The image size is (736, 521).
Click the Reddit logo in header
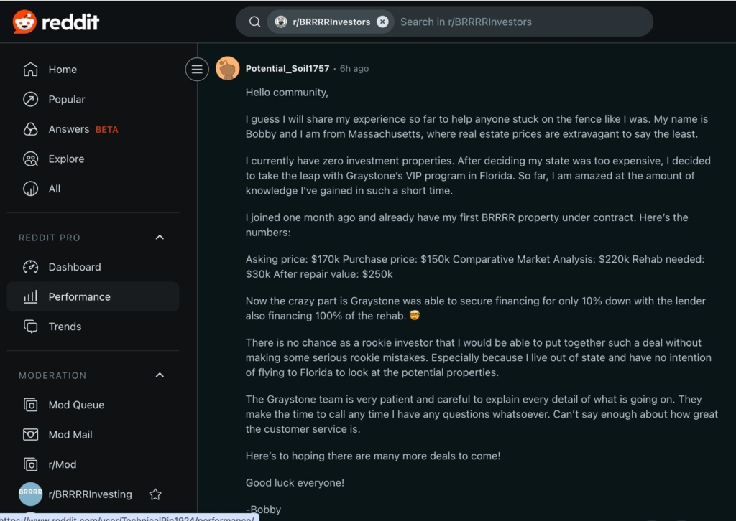click(x=56, y=22)
